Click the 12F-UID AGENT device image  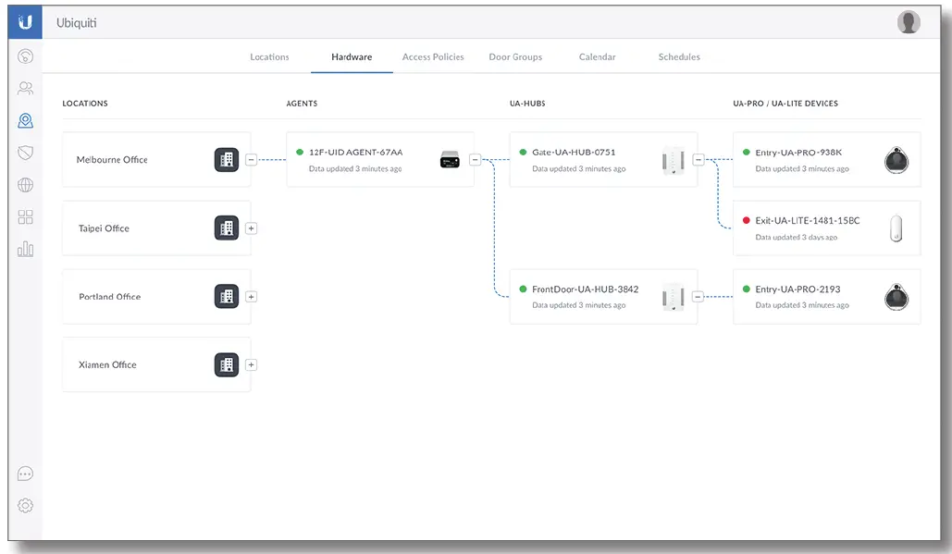point(450,160)
